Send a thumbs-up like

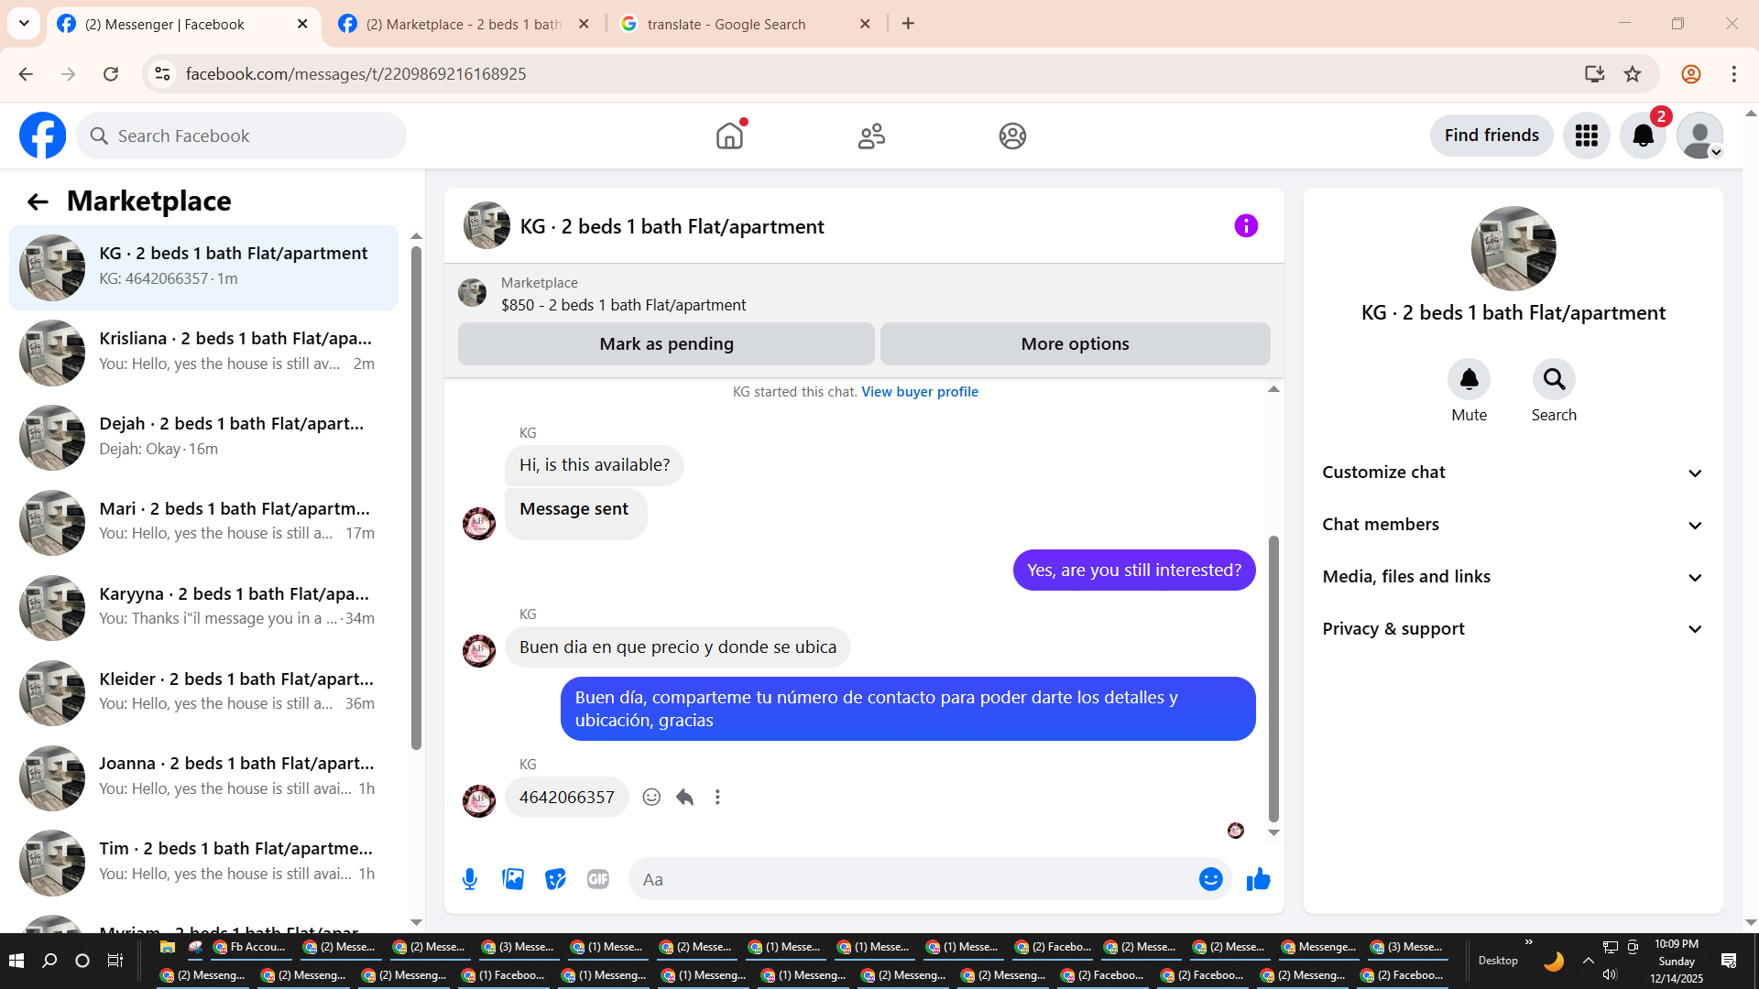(1259, 879)
